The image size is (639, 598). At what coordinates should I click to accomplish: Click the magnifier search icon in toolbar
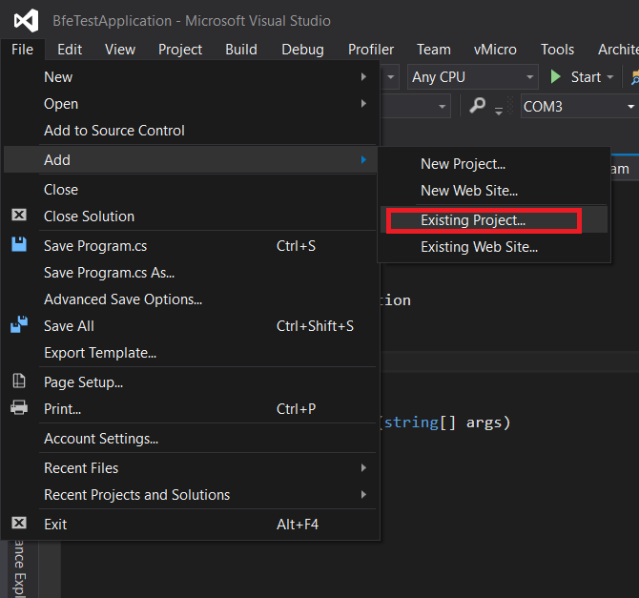coord(477,106)
